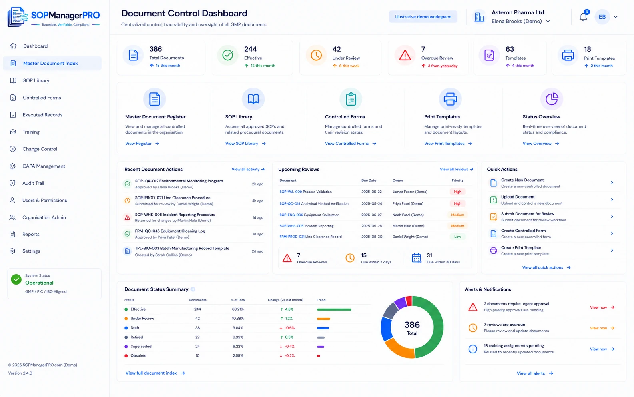The width and height of the screenshot is (634, 397).
Task: Click the info icon beside Document Status Summary
Action: pos(193,289)
